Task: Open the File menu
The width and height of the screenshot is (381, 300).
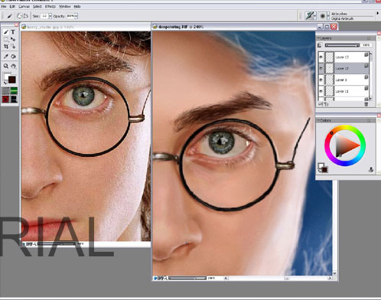Action: tap(4, 6)
